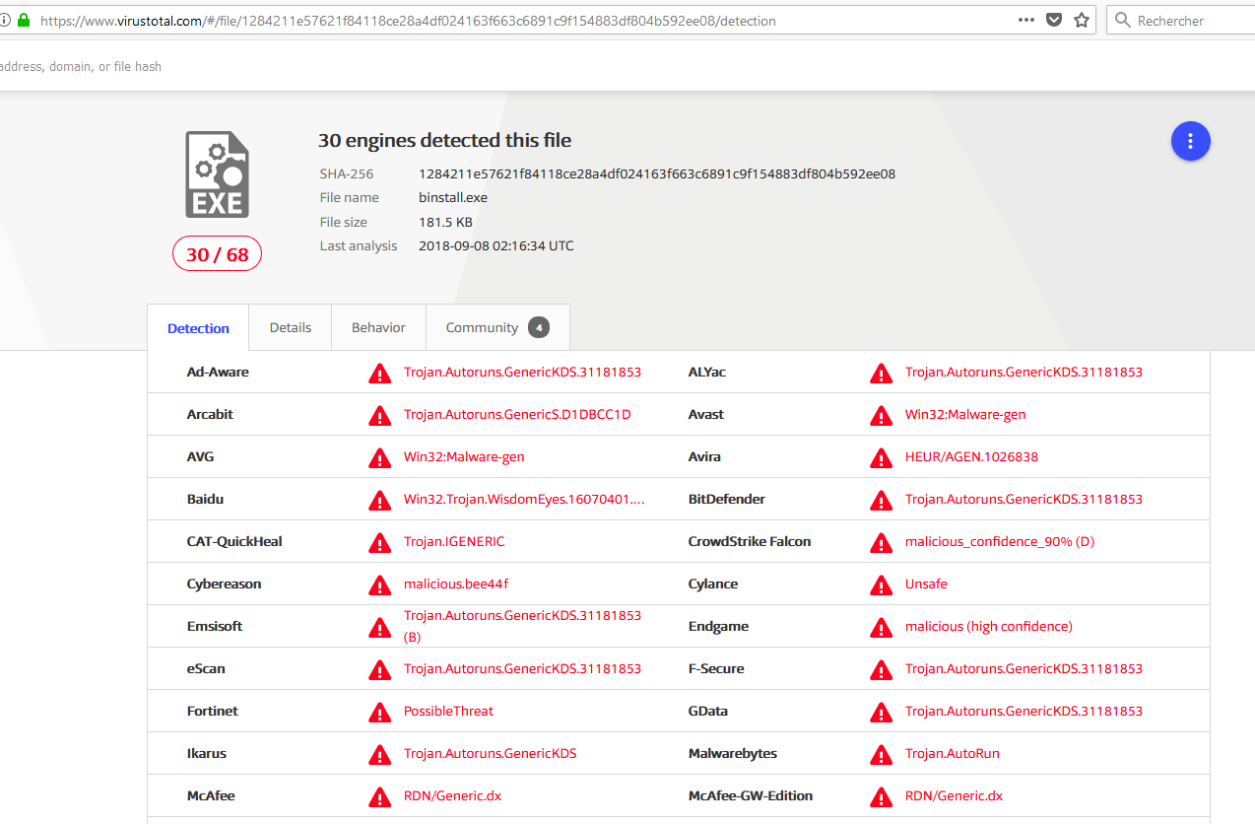
Task: Focus the Rechercher search field
Action: [x=1180, y=20]
